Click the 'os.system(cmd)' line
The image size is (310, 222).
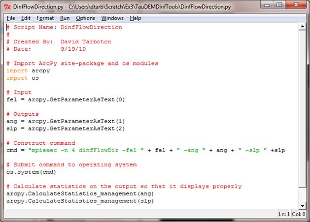pyautogui.click(x=31, y=172)
